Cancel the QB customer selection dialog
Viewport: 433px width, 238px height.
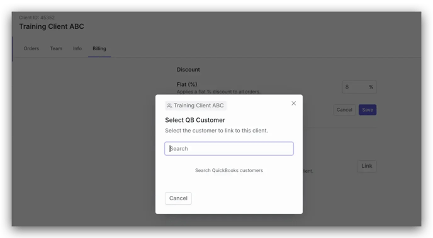click(178, 198)
